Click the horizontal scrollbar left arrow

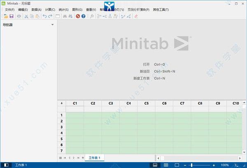(158, 158)
